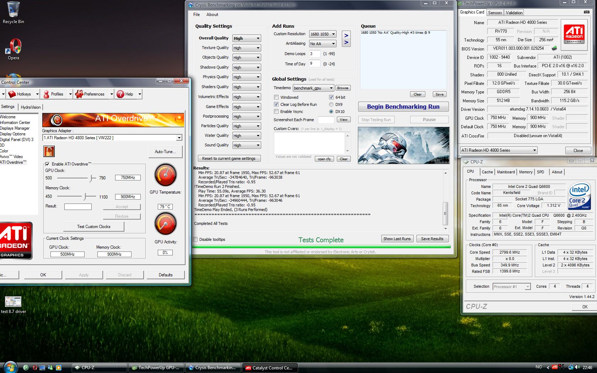This screenshot has height=373, width=597.
Task: Switch to Mainboard tab in CPU-Z
Action: (506, 172)
